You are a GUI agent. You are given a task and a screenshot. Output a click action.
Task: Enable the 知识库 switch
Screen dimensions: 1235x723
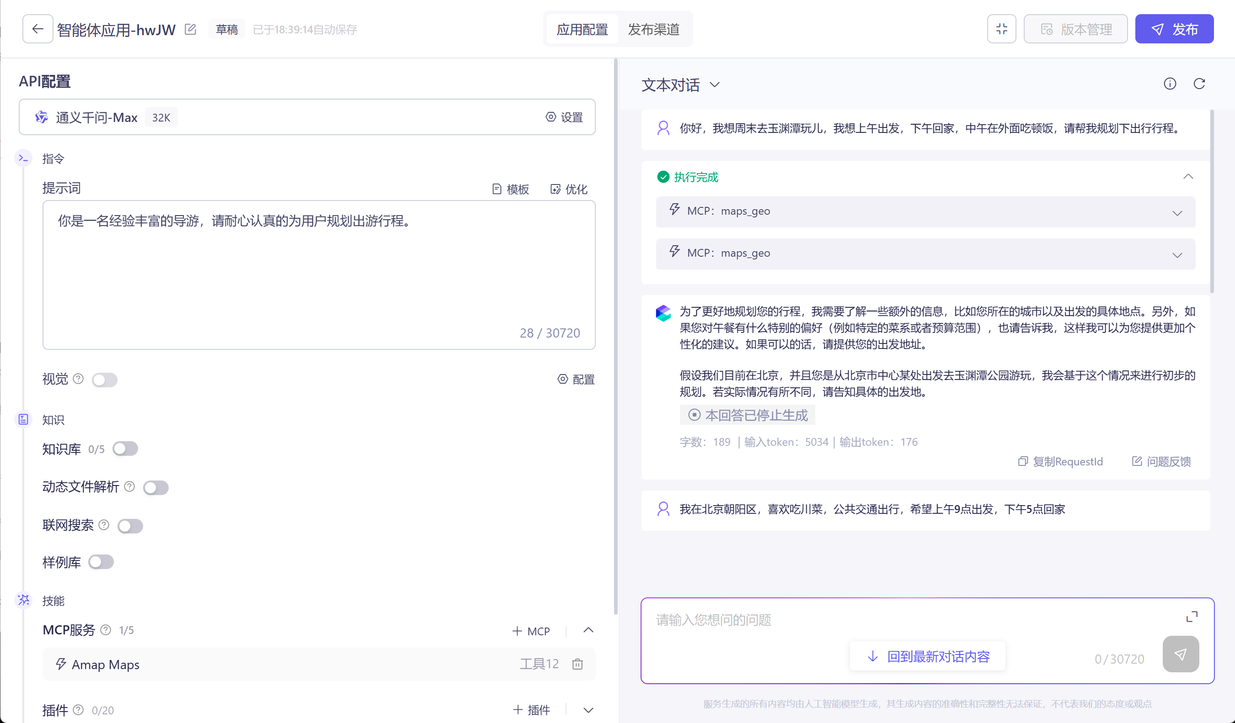coord(125,449)
